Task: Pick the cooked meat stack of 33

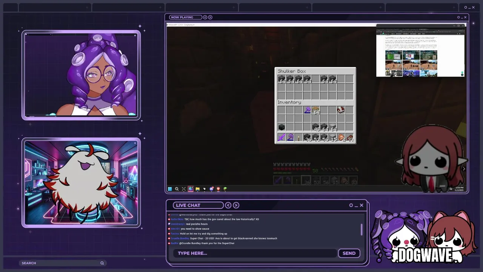Action: click(349, 138)
